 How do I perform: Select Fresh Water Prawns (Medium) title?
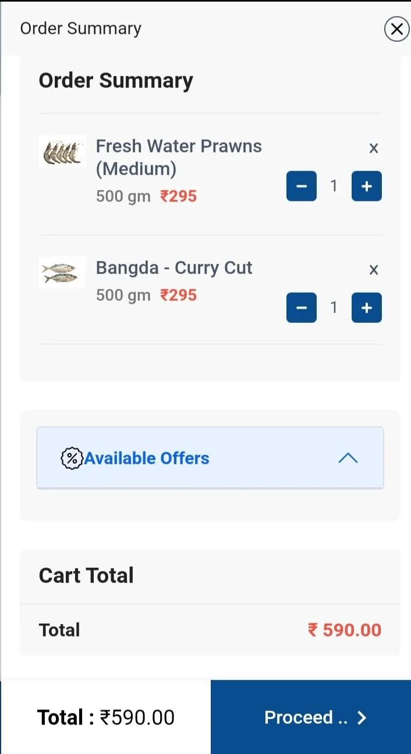click(179, 158)
